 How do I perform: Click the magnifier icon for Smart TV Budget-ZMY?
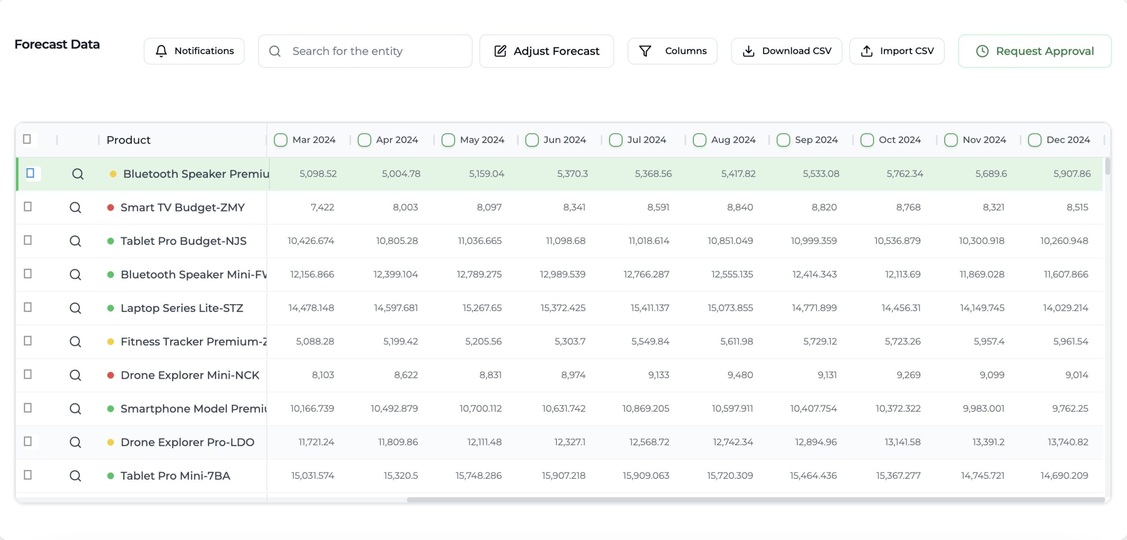click(75, 207)
